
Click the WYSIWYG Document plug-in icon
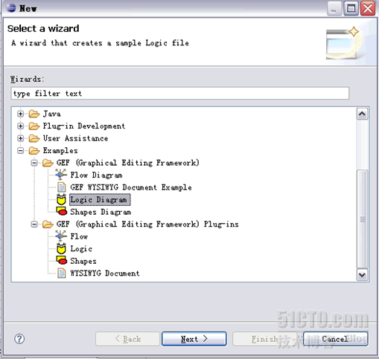(x=62, y=273)
